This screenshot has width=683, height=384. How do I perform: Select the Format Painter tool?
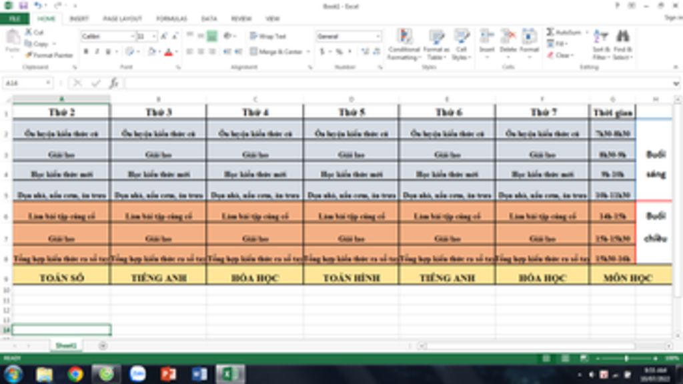49,55
